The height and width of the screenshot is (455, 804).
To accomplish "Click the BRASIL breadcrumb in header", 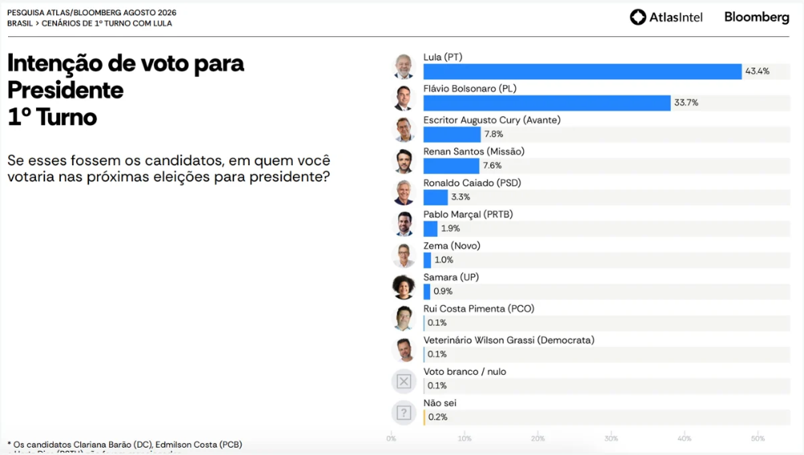I will (x=20, y=23).
